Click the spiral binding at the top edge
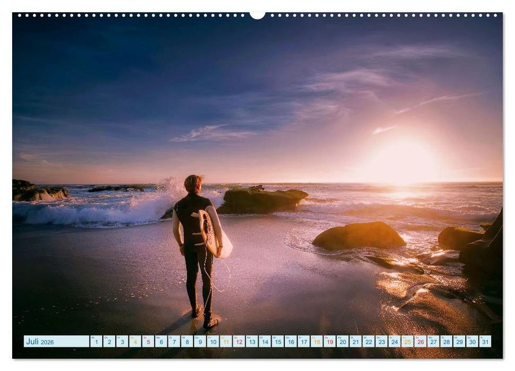 (133, 16)
